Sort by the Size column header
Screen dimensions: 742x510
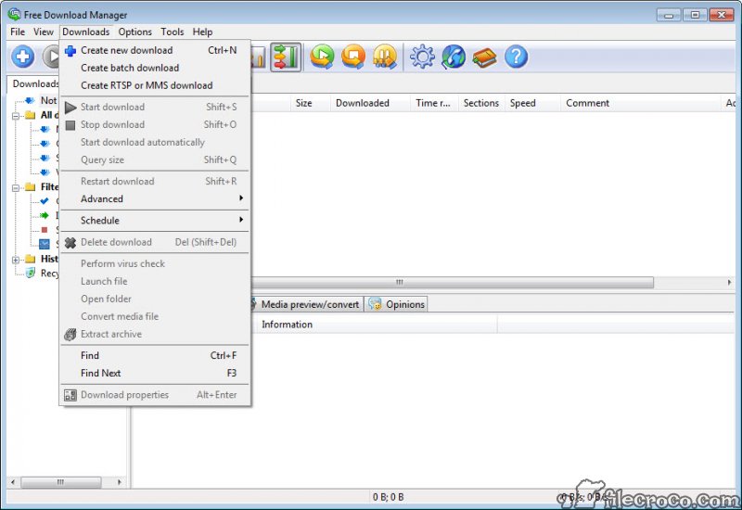point(310,103)
